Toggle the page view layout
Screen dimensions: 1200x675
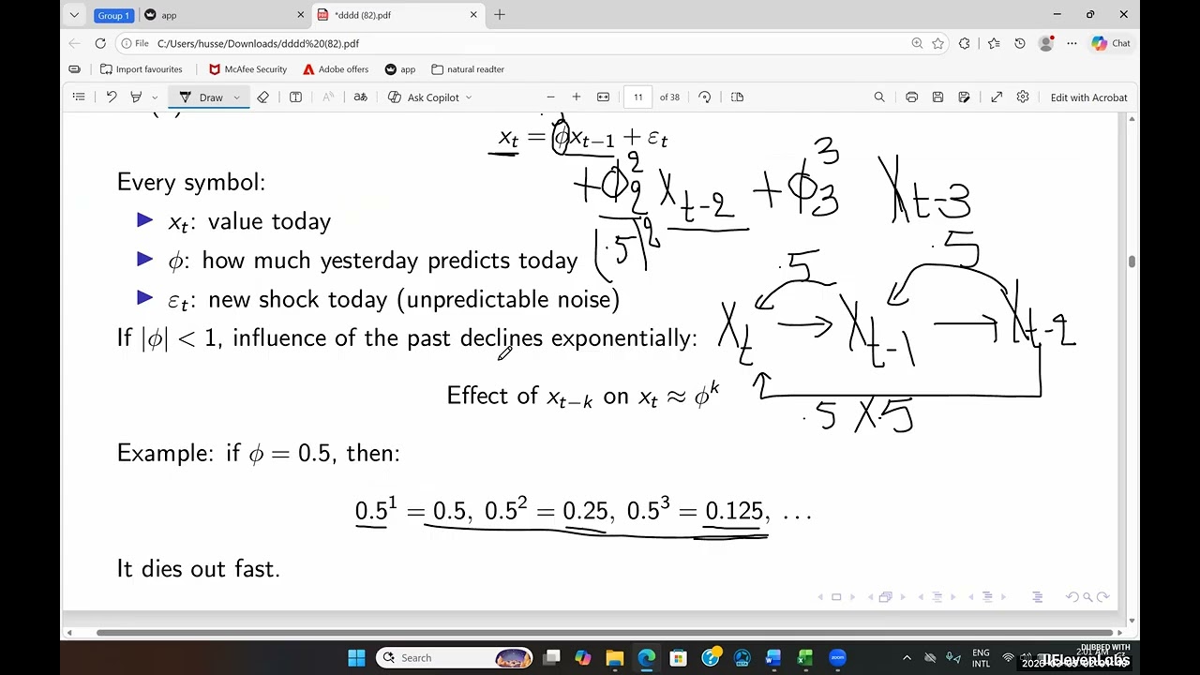point(737,97)
